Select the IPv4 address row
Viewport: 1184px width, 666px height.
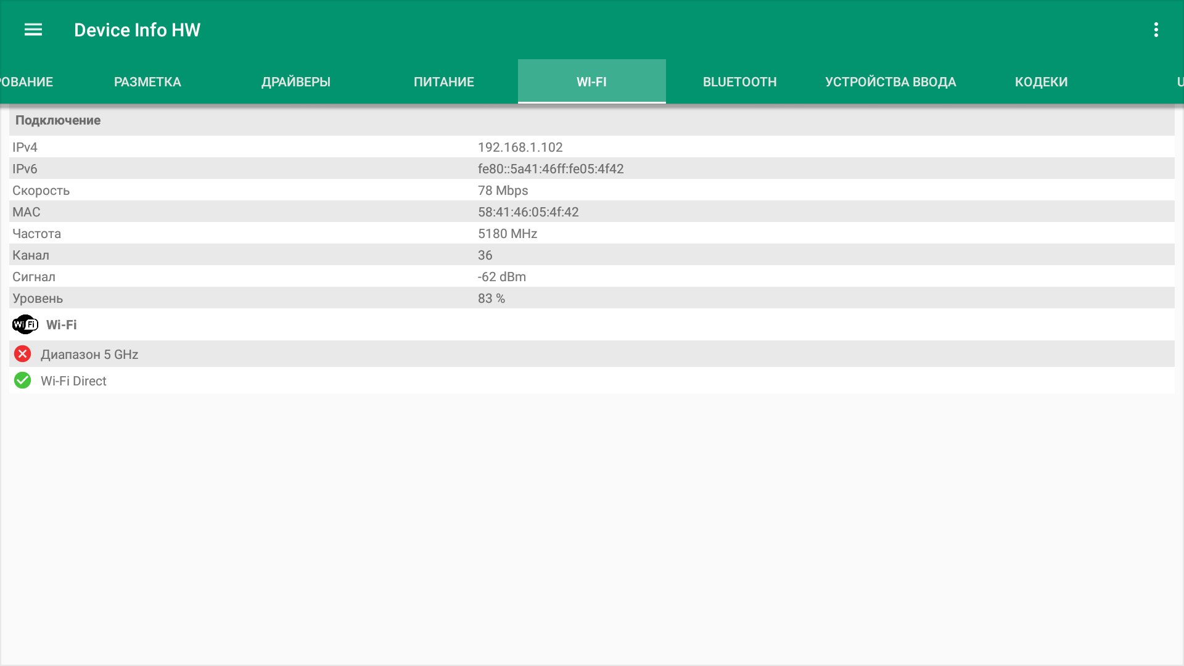520,147
